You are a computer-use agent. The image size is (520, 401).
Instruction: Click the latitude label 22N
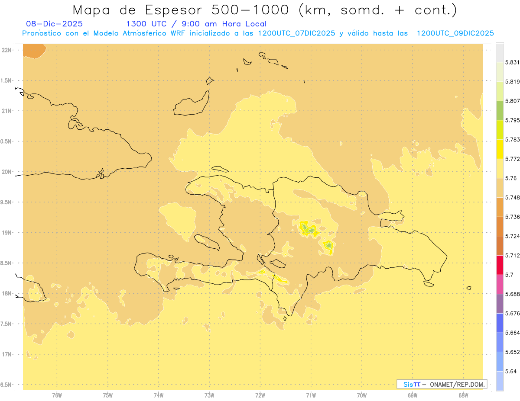pyautogui.click(x=7, y=50)
